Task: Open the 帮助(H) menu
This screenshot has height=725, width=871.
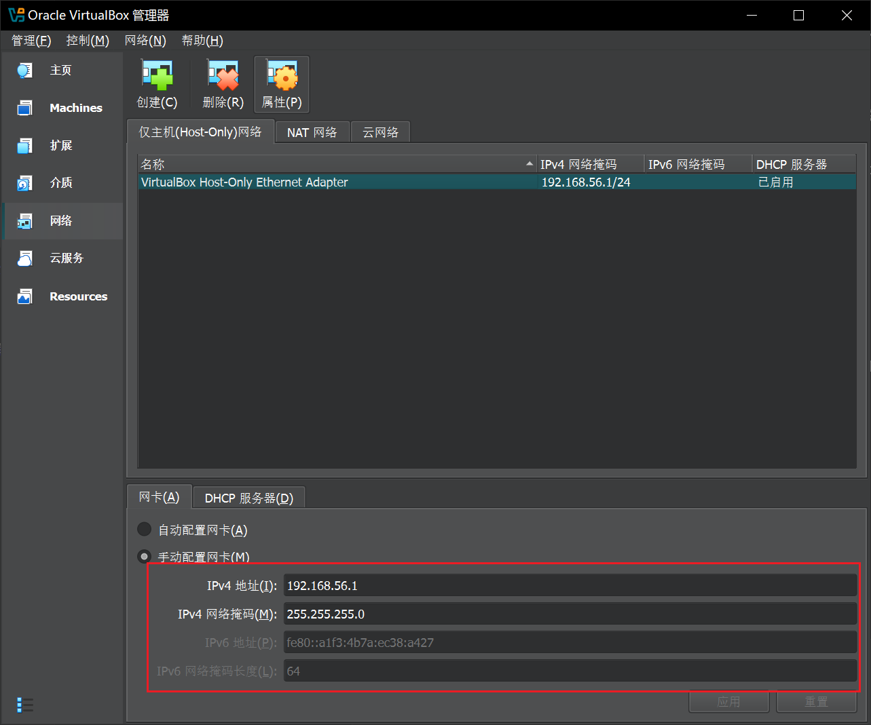Action: tap(202, 41)
